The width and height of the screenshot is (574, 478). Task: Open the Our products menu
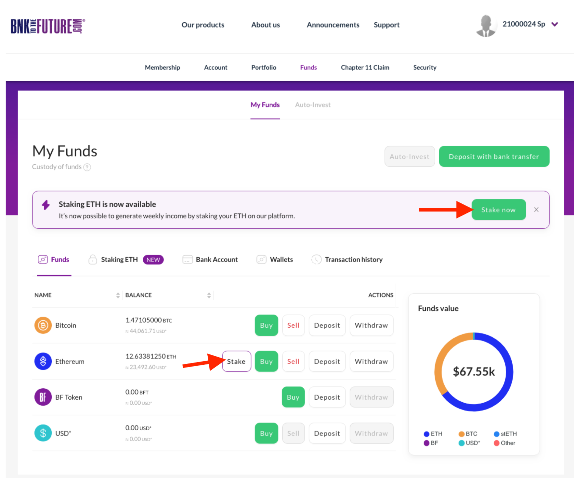(x=203, y=25)
